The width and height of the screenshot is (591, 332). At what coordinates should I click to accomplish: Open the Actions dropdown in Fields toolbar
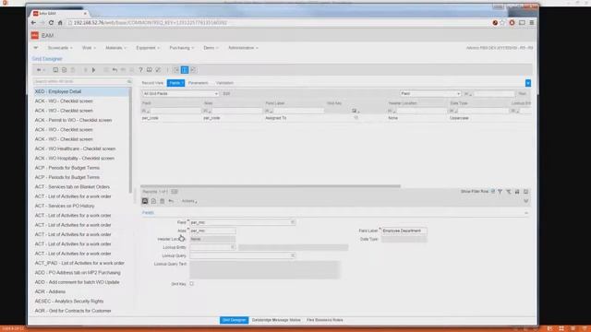(x=189, y=201)
